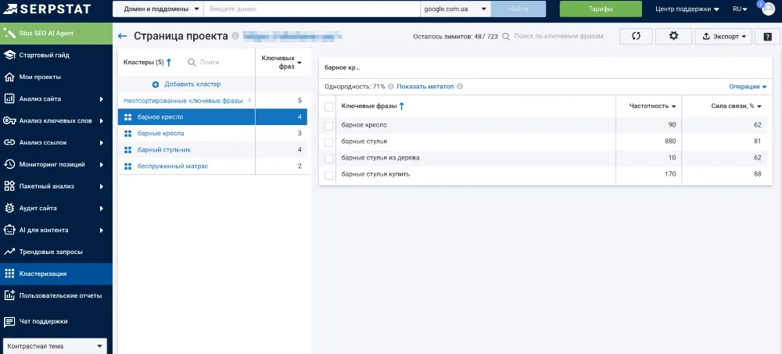Sort clusters via the Кластеры (5) arrow

(169, 63)
